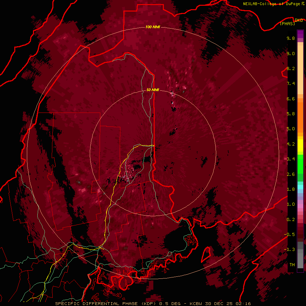This screenshot has width=306, height=306.
Task: Click the gray bottom segment of the color bar
Action: pyautogui.click(x=300, y=261)
